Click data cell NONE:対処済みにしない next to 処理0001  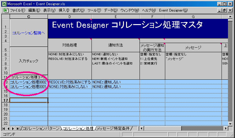click(x=70, y=87)
